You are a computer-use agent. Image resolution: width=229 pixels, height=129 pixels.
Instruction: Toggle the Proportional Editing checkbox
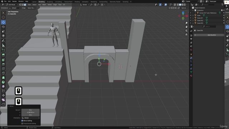pyautogui.click(x=22, y=123)
